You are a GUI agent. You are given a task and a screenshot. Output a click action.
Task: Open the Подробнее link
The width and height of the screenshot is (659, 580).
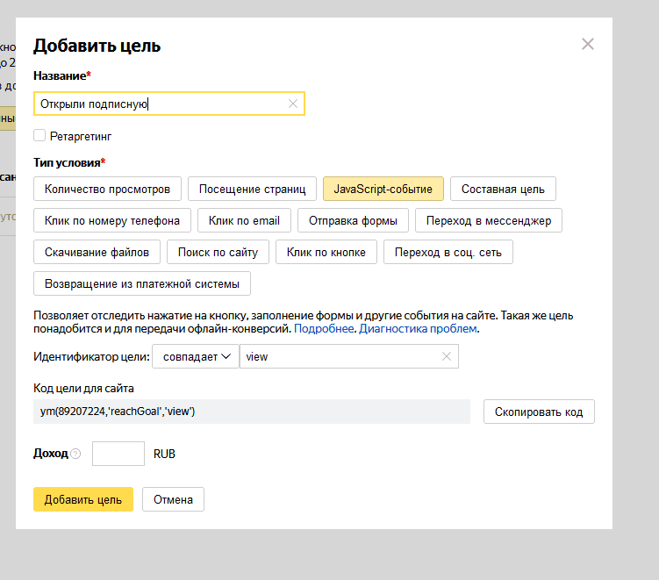(325, 329)
